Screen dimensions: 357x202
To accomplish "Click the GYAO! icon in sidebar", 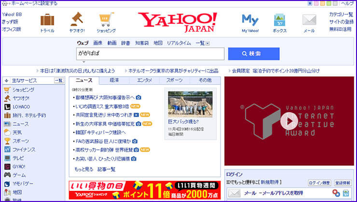I will pos(7,167).
